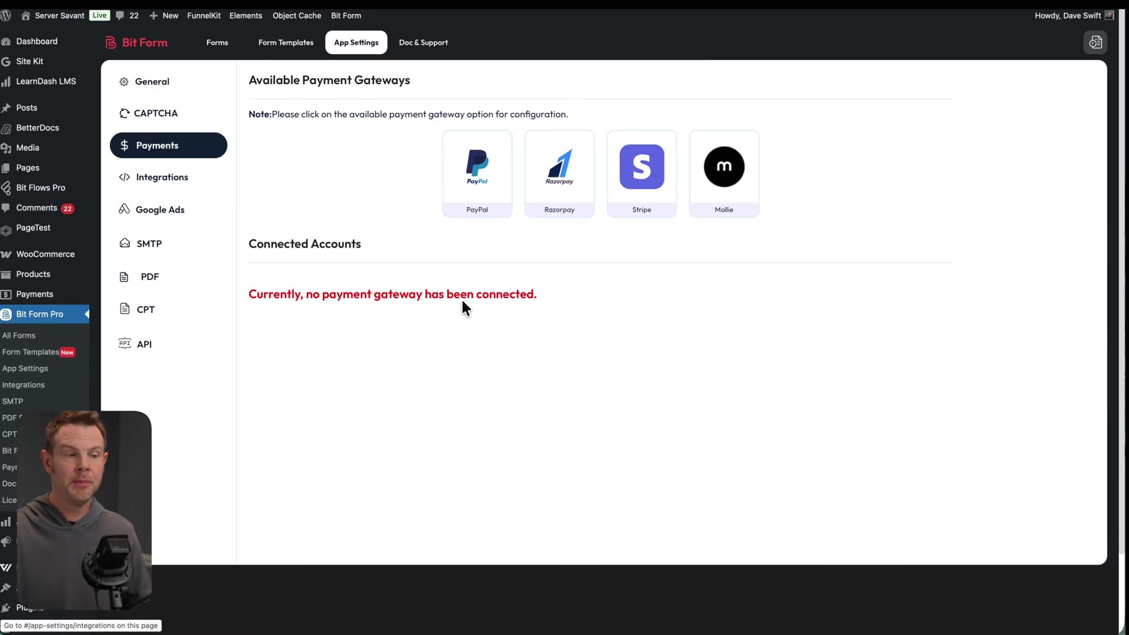Image resolution: width=1129 pixels, height=635 pixels.
Task: Open LearnDash LMS menu
Action: coord(46,81)
